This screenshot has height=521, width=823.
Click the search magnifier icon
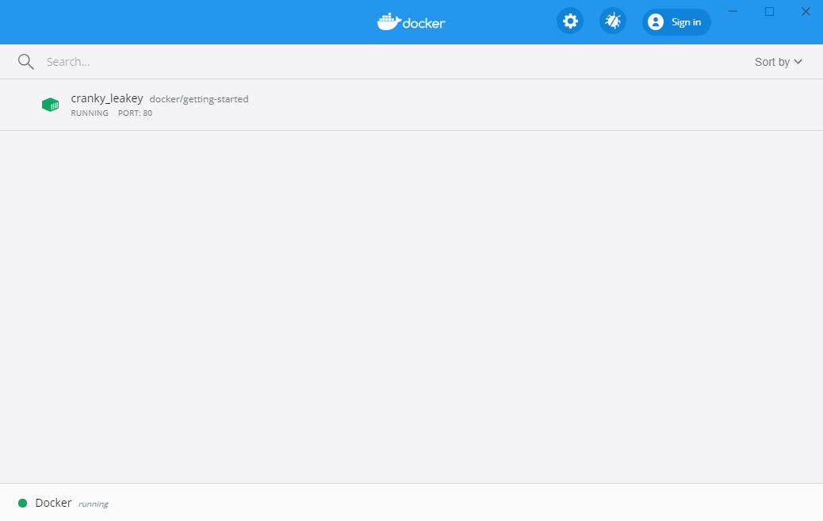click(x=25, y=61)
